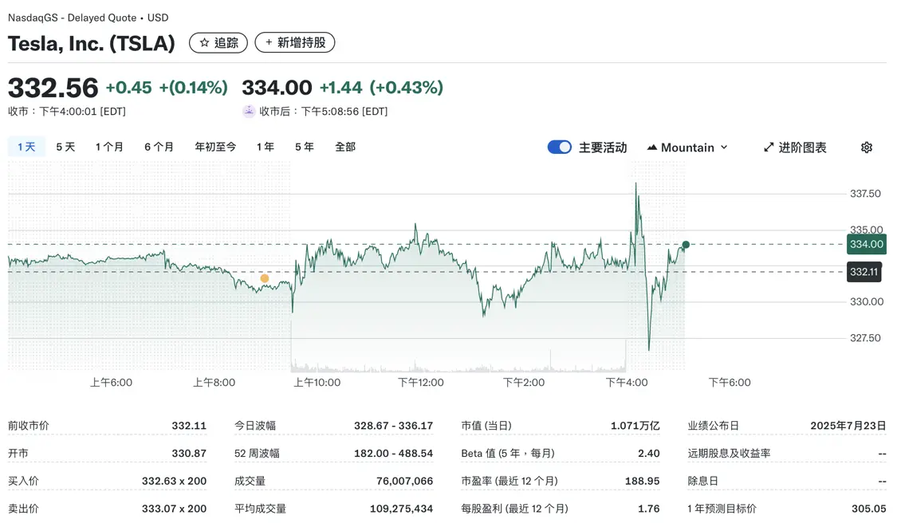This screenshot has height=523, width=897.
Task: Open the chart settings gear
Action: (867, 147)
